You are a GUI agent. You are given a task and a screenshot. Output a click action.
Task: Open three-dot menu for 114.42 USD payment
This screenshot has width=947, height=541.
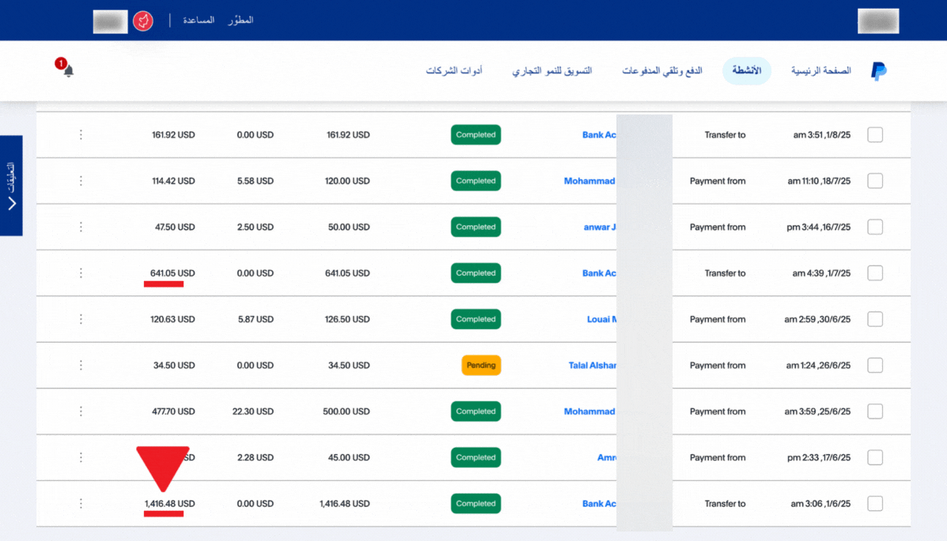[x=81, y=181]
